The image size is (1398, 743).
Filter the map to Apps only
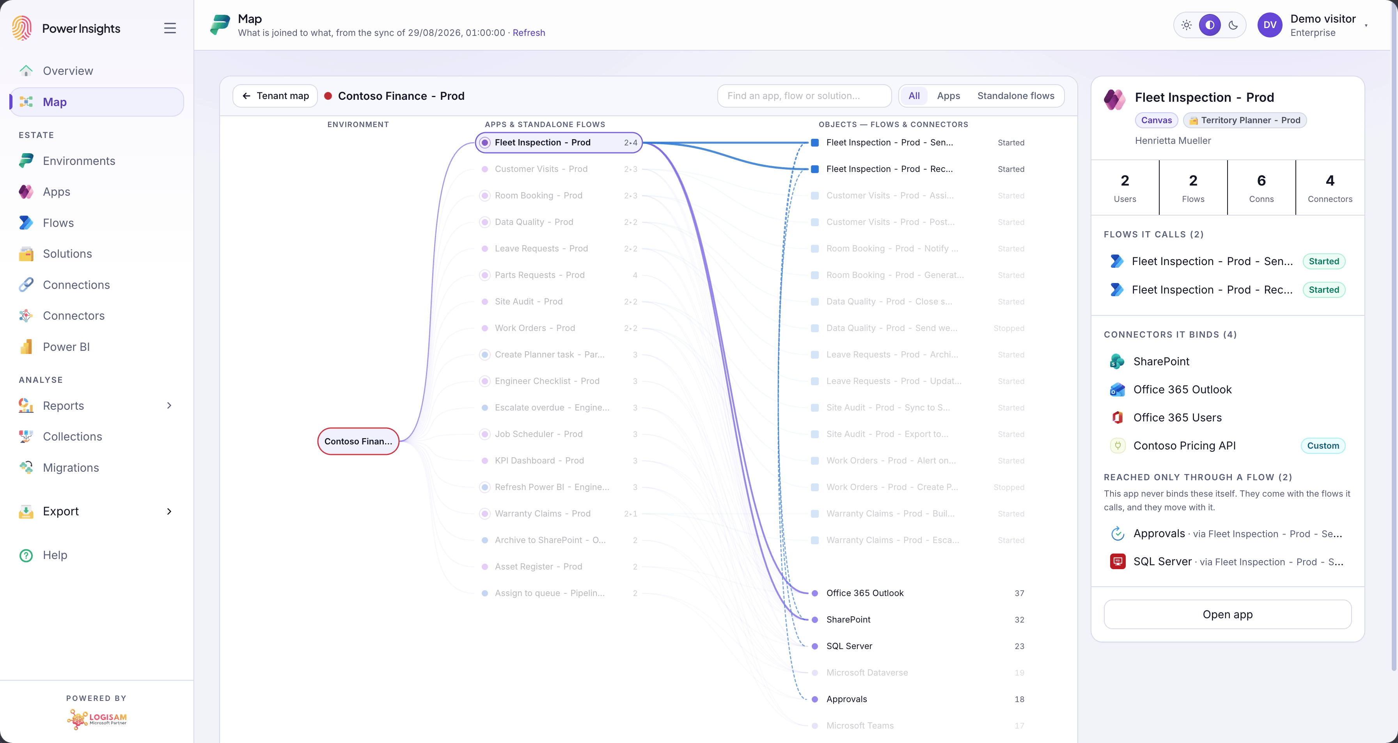(948, 96)
